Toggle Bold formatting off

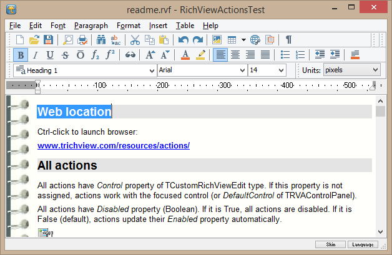pos(19,55)
